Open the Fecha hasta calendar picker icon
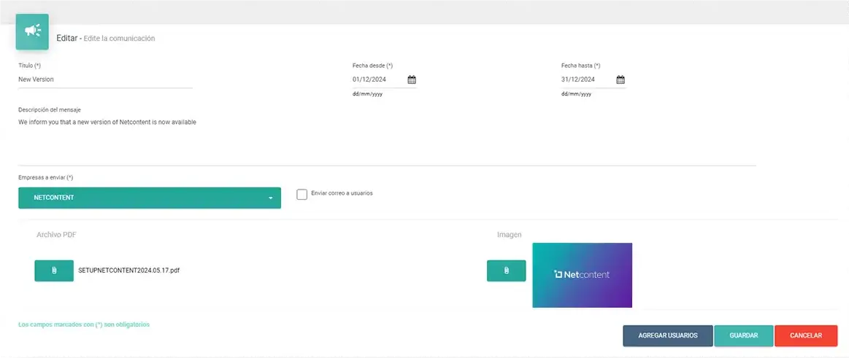Screen dimensions: 849x358 [x=621, y=79]
